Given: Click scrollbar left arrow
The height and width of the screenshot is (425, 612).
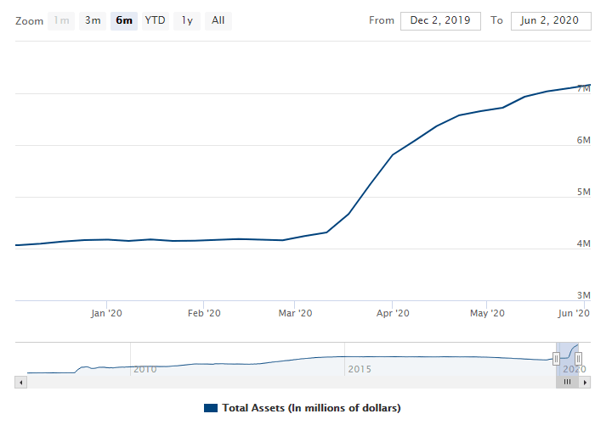Looking at the screenshot, I should tap(21, 383).
